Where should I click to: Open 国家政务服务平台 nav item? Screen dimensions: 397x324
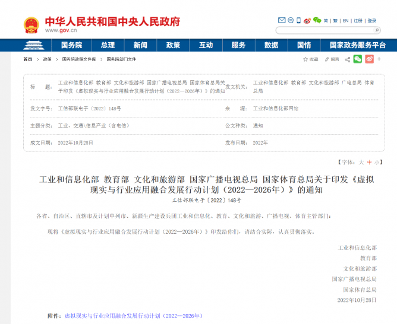358,45
